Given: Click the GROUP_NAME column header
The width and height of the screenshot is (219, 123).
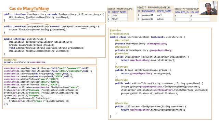Looking at the screenshot, I should click(x=119, y=12).
